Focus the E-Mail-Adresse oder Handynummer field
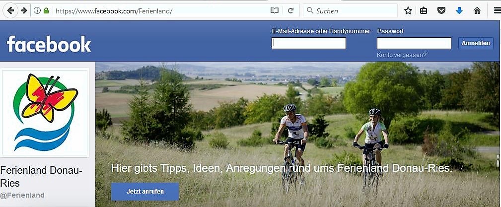This screenshot has width=501, height=207. tap(309, 43)
